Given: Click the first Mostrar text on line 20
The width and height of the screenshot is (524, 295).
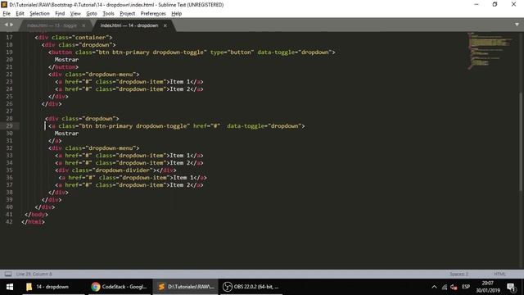Looking at the screenshot, I should tap(66, 60).
